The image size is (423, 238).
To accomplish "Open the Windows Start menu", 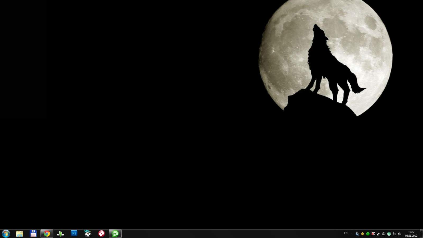I will pos(6,234).
